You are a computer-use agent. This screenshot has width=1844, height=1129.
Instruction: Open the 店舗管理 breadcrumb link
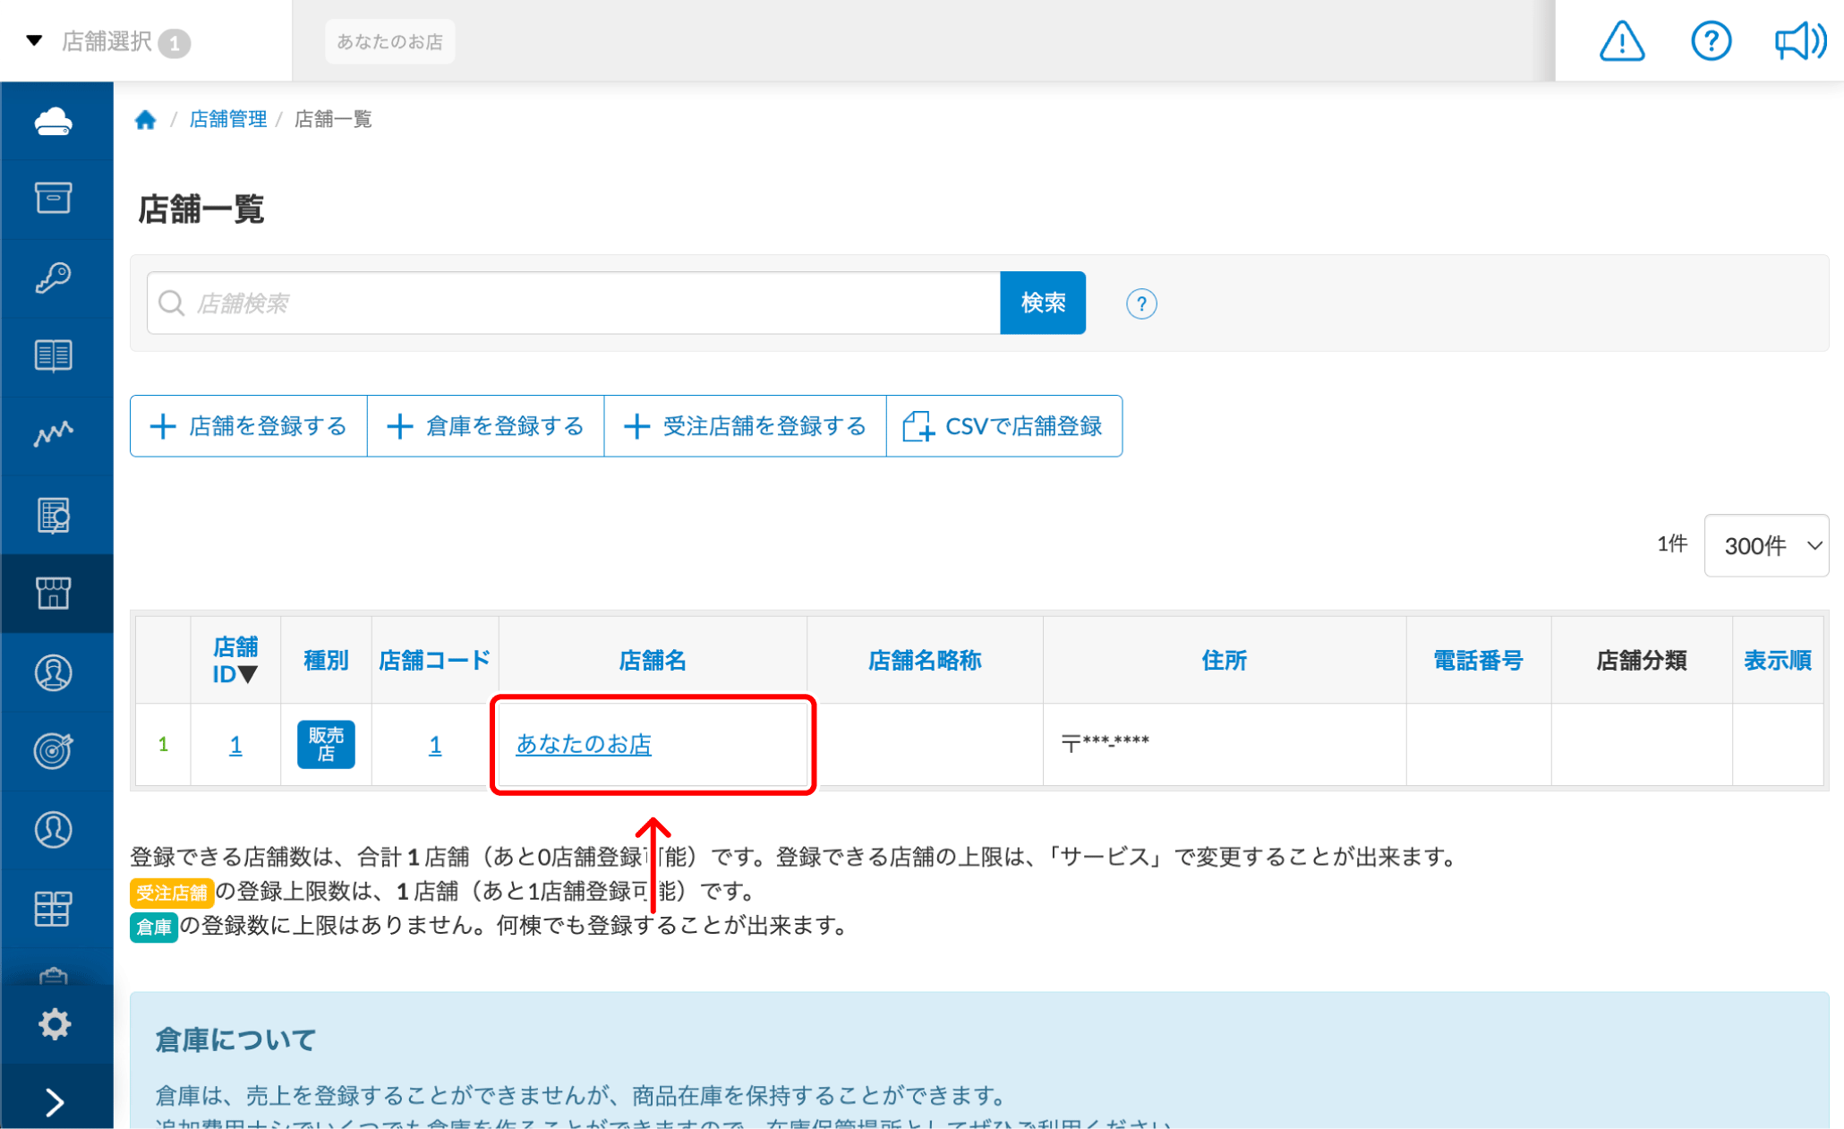[226, 119]
